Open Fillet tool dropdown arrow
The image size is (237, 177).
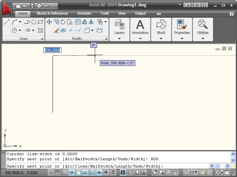92,30
